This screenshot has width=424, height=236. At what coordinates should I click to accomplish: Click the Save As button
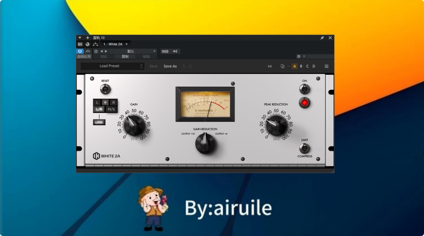(170, 66)
